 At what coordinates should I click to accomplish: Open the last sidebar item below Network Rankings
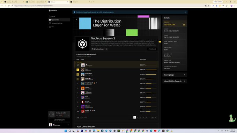point(59,27)
